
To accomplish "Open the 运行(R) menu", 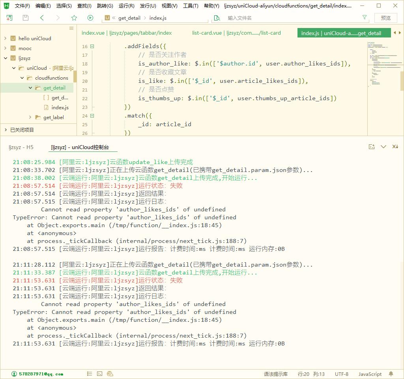I will click(127, 6).
